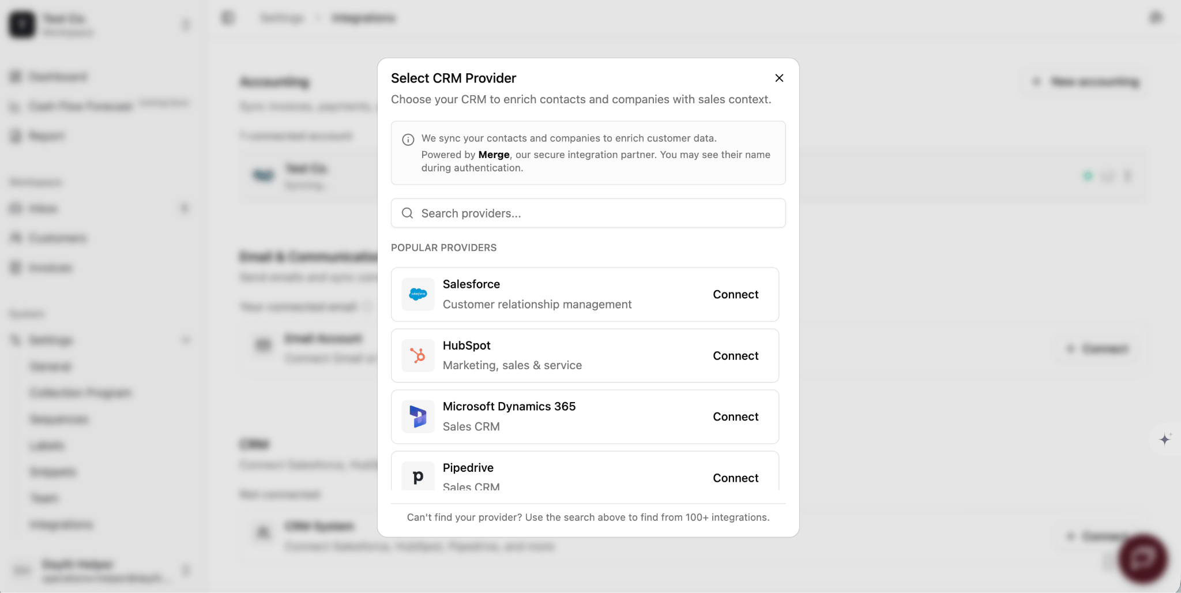This screenshot has width=1181, height=593.
Task: Connect Microsoft Dynamics 365
Action: click(735, 417)
